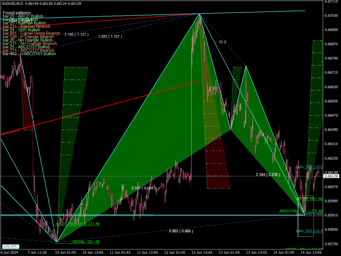Image resolution: width=341 pixels, height=256 pixels.
Task: Select the BaBu_XAD 0.886 label
Action: (x=309, y=214)
